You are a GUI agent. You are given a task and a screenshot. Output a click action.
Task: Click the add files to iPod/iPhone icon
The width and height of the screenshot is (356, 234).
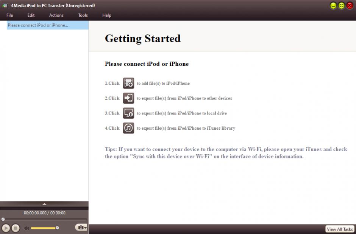point(128,83)
